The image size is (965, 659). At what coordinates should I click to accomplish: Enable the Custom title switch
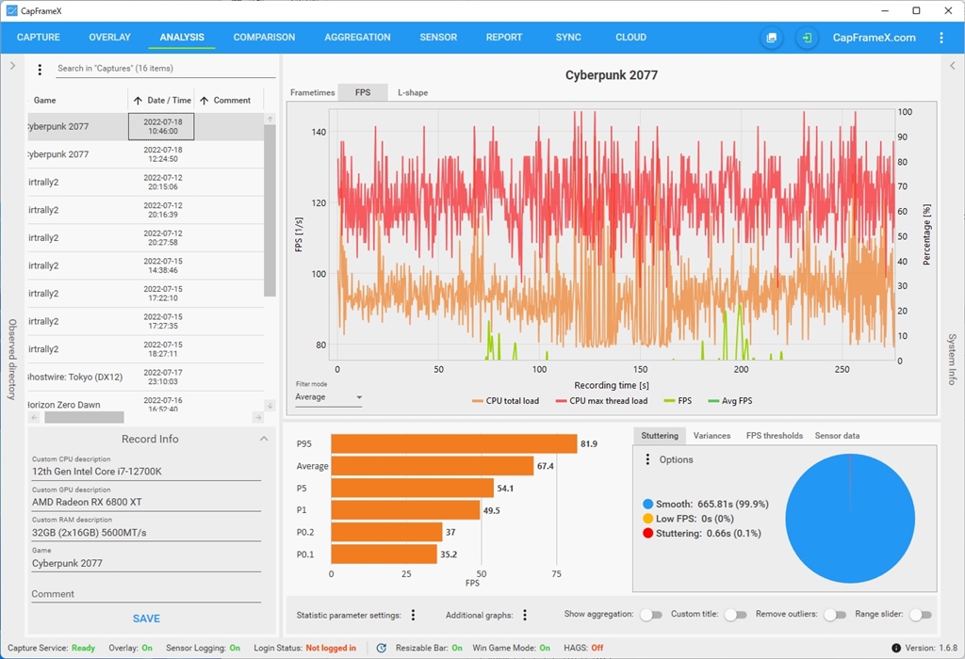click(x=735, y=615)
